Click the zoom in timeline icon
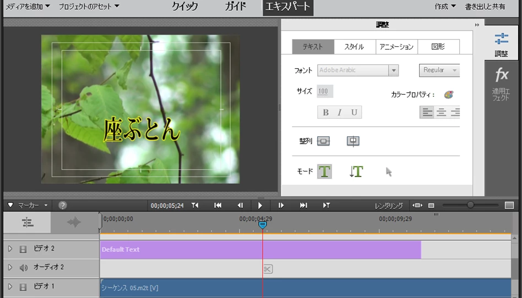 509,206
